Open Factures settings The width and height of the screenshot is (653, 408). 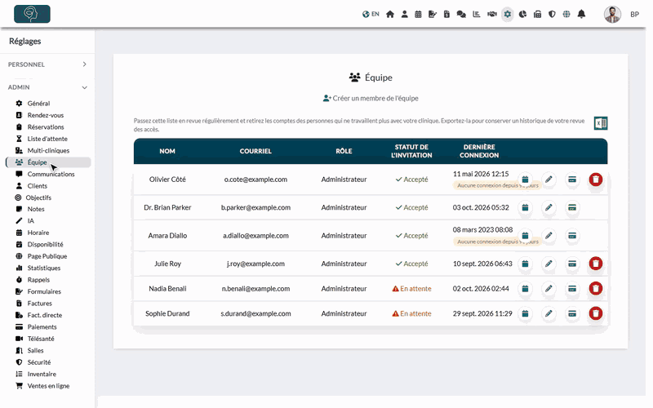pyautogui.click(x=39, y=303)
